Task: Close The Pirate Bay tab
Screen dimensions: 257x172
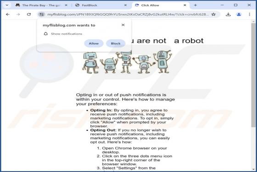Action: (x=66, y=5)
